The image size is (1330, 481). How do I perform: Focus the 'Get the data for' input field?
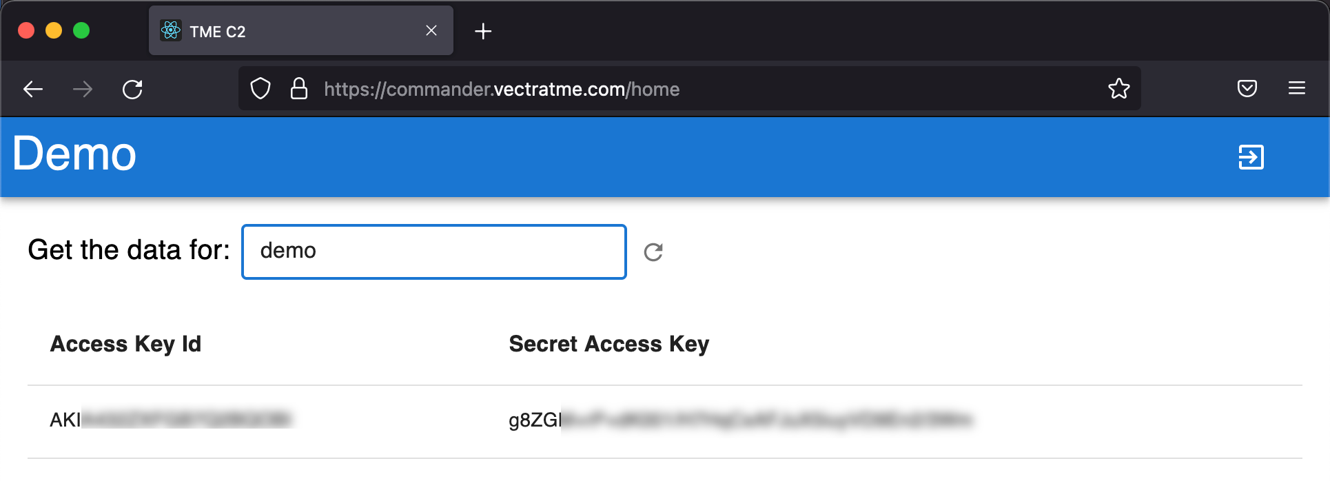pyautogui.click(x=433, y=252)
